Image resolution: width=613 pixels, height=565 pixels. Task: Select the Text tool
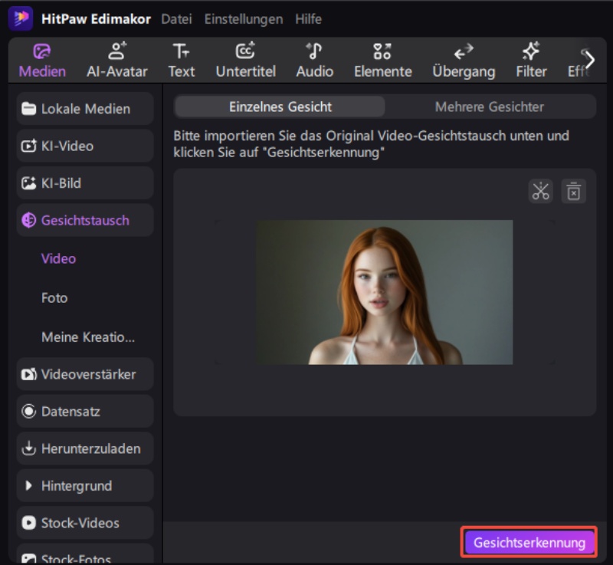182,61
